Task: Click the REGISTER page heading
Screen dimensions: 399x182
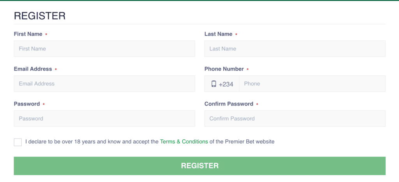Action: coord(40,16)
